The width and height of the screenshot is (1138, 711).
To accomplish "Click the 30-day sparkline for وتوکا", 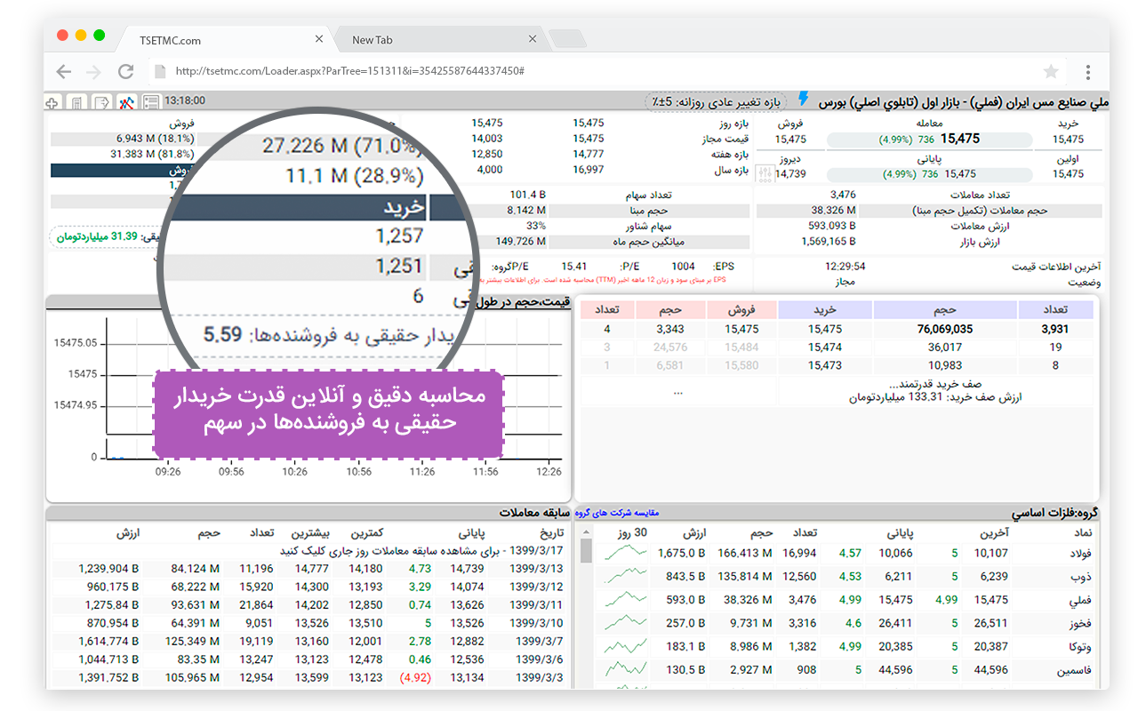I will point(626,646).
